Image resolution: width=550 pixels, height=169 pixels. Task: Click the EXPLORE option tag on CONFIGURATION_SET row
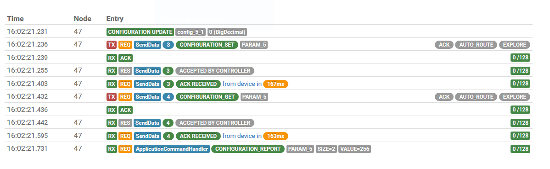(x=514, y=45)
